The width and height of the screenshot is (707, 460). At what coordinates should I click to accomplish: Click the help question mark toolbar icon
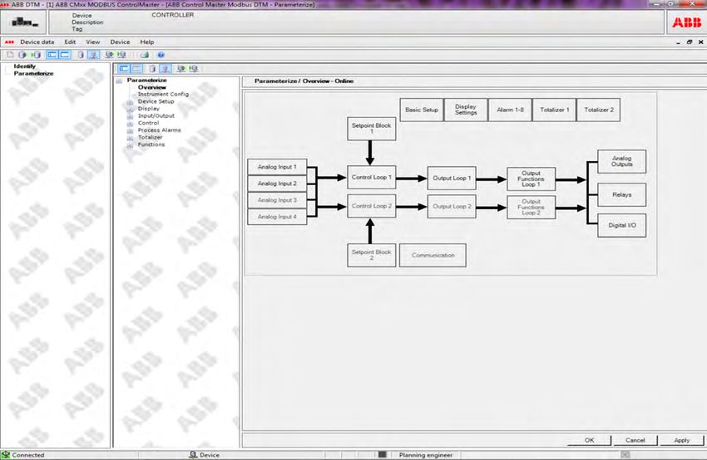tap(160, 55)
